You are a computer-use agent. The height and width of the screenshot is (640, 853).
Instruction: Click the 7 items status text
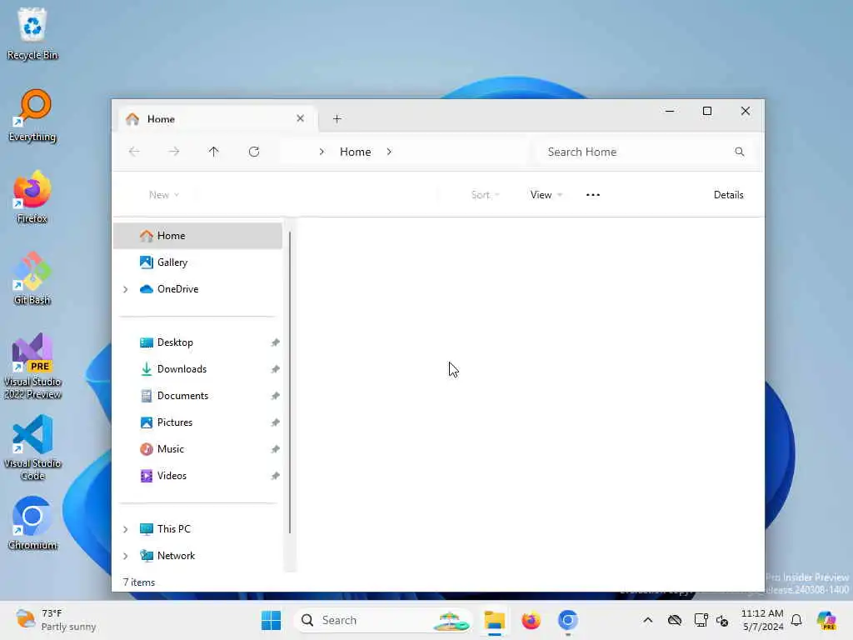[x=139, y=582]
